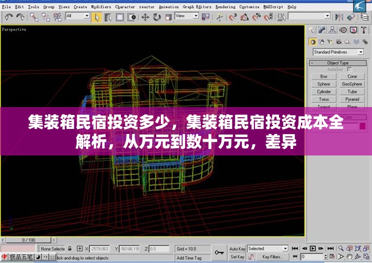
Task: Activate the Select and Link tool
Action: [x=34, y=17]
